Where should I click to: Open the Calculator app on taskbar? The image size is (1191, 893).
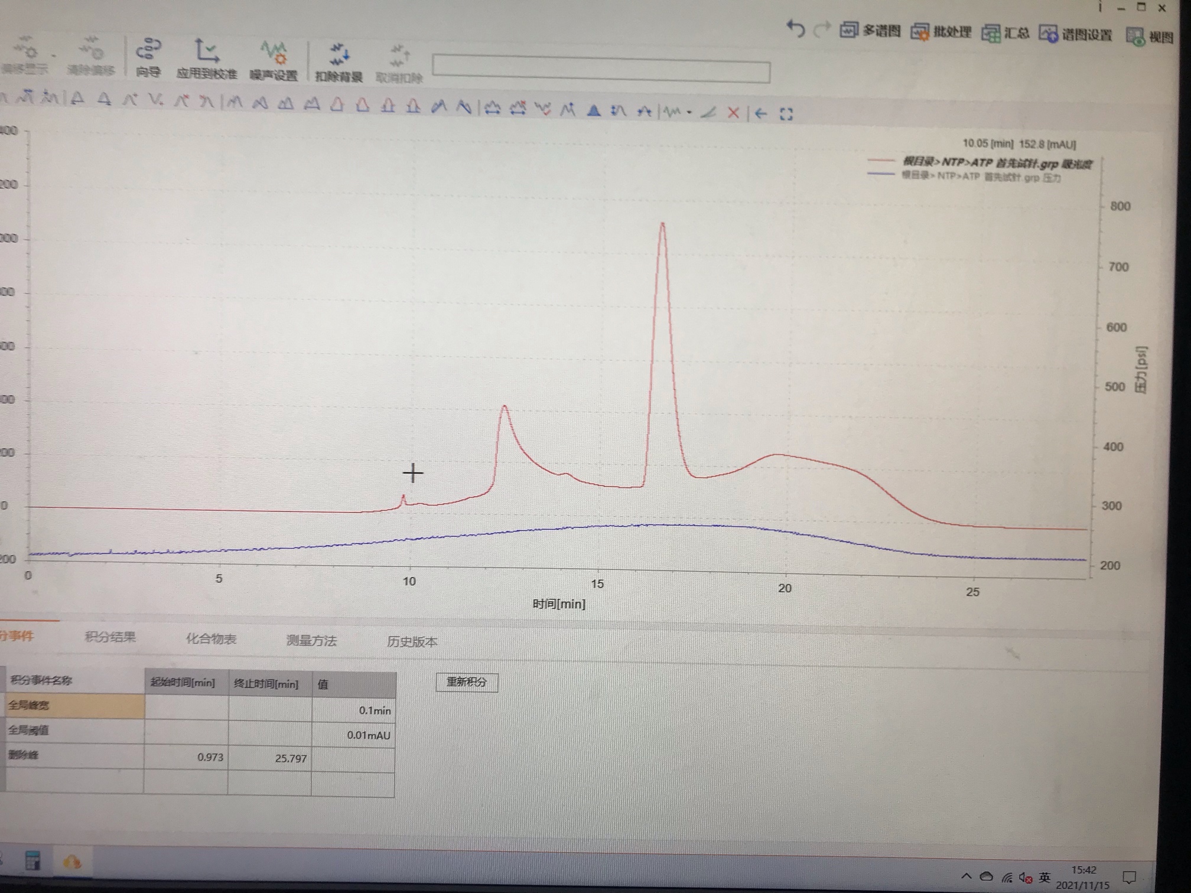33,861
